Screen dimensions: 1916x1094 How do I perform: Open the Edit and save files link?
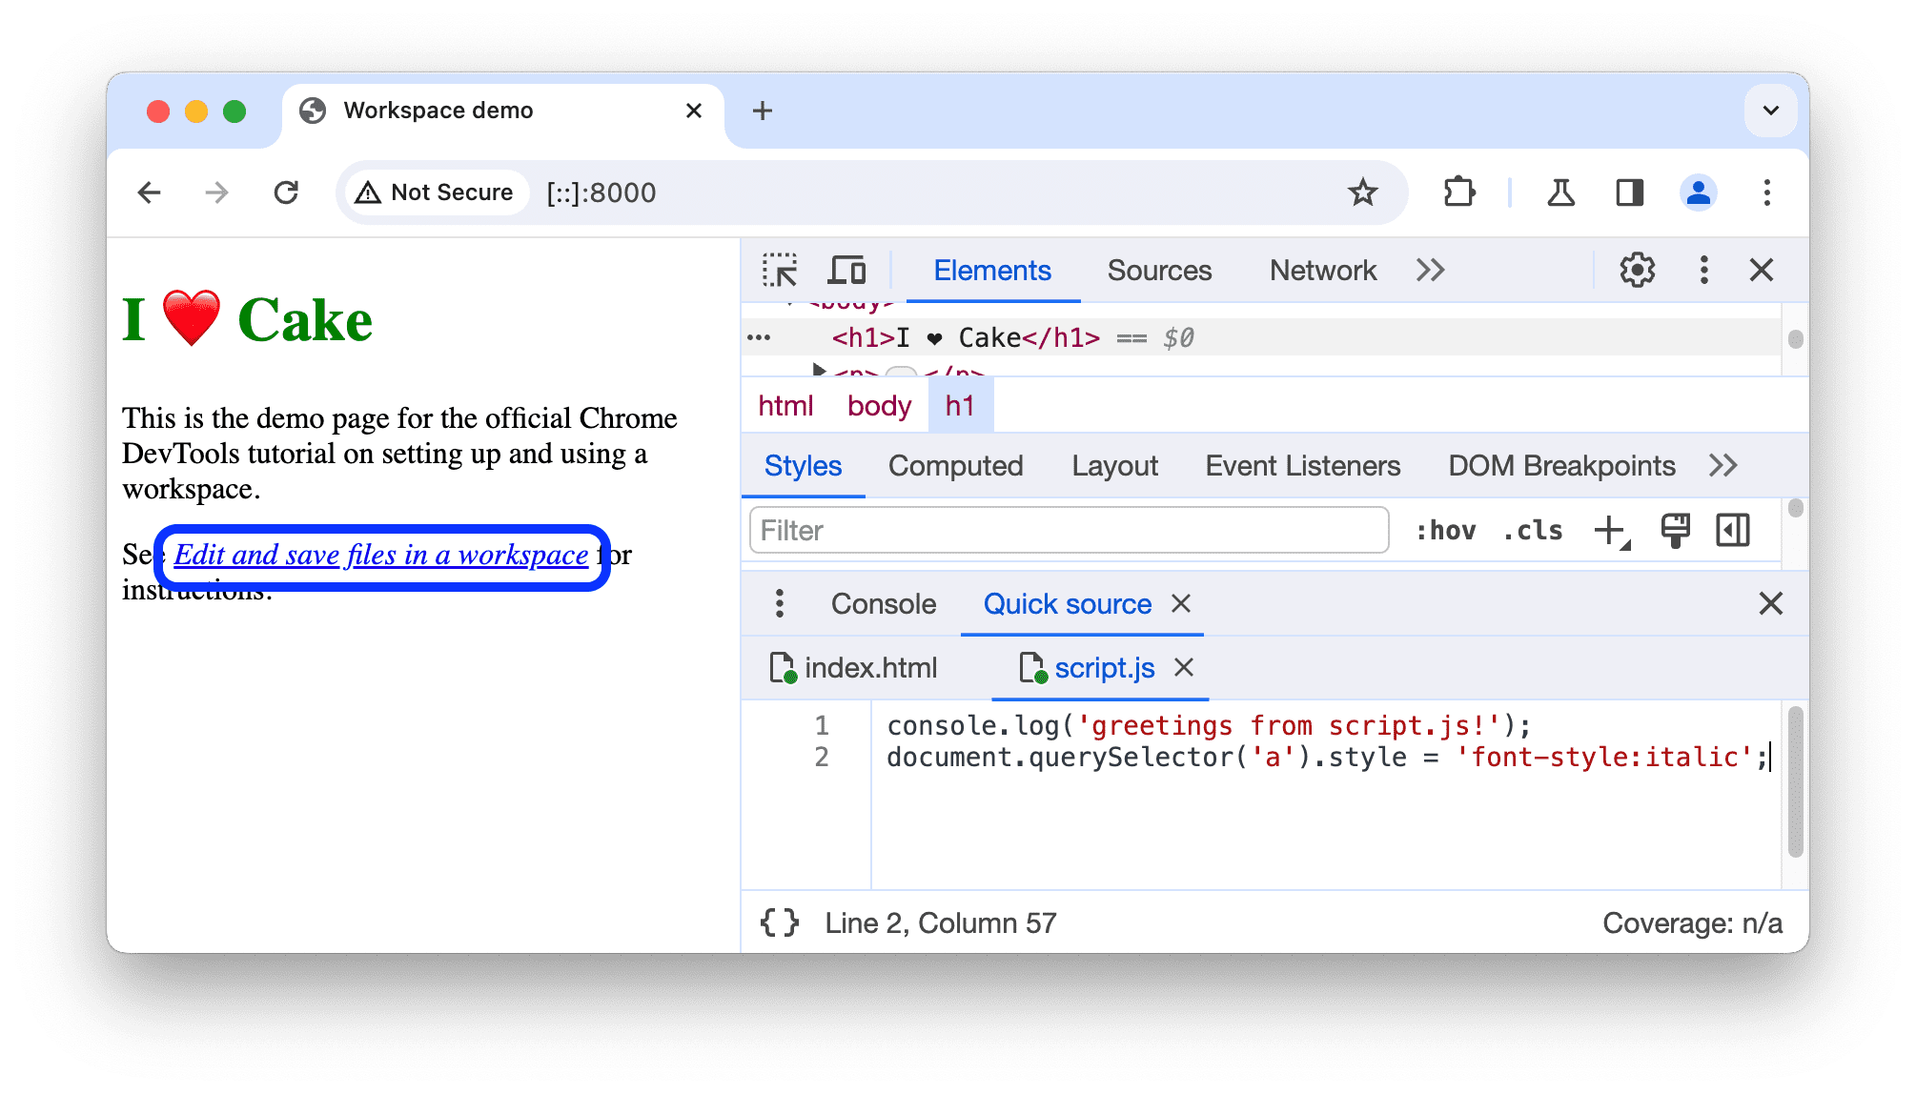(x=380, y=555)
